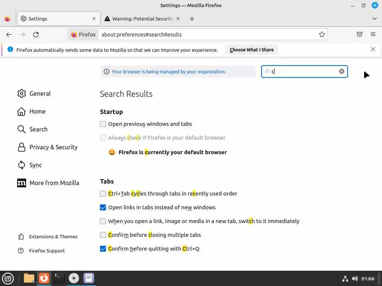
Task: Open the volume tray icon
Action: tap(355, 279)
